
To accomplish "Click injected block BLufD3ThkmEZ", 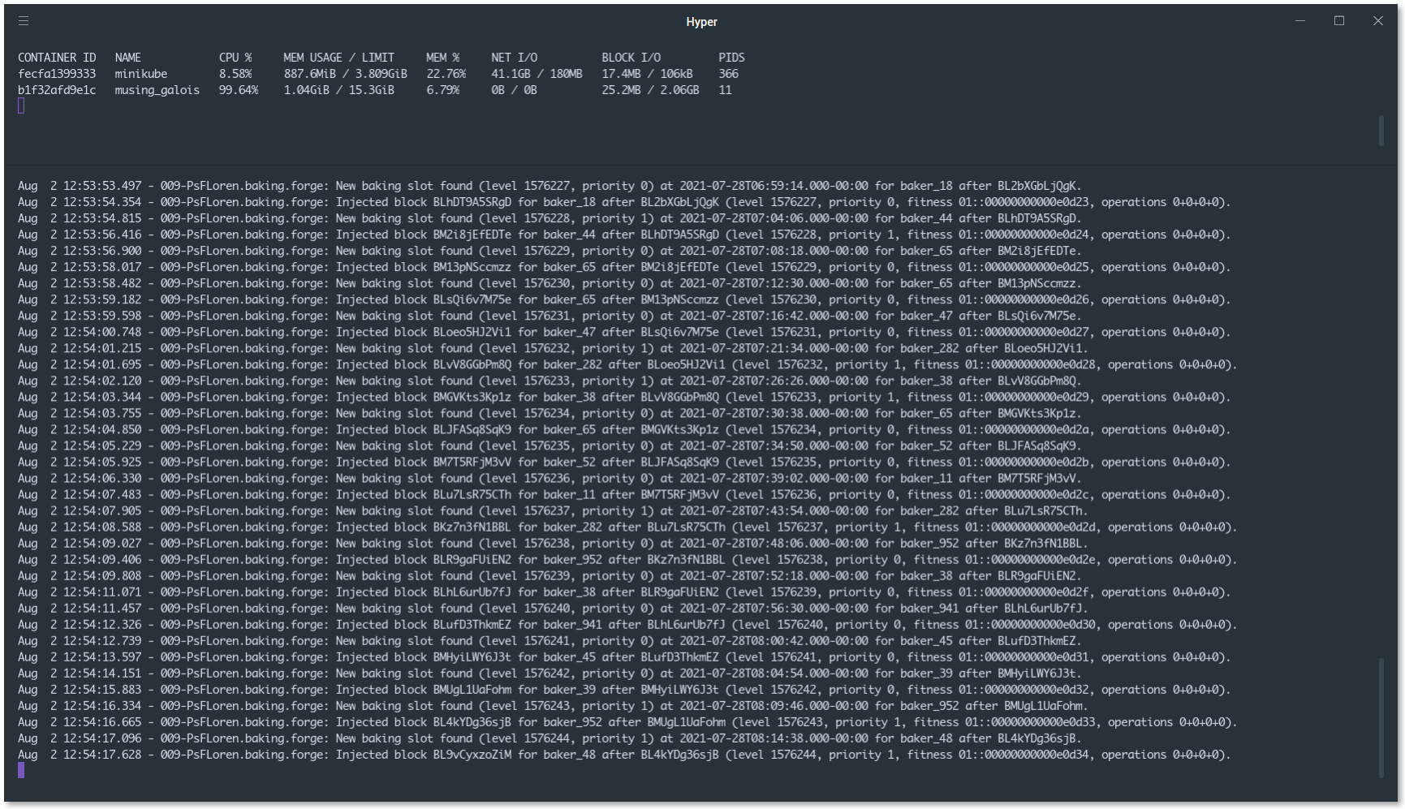I will (x=472, y=624).
